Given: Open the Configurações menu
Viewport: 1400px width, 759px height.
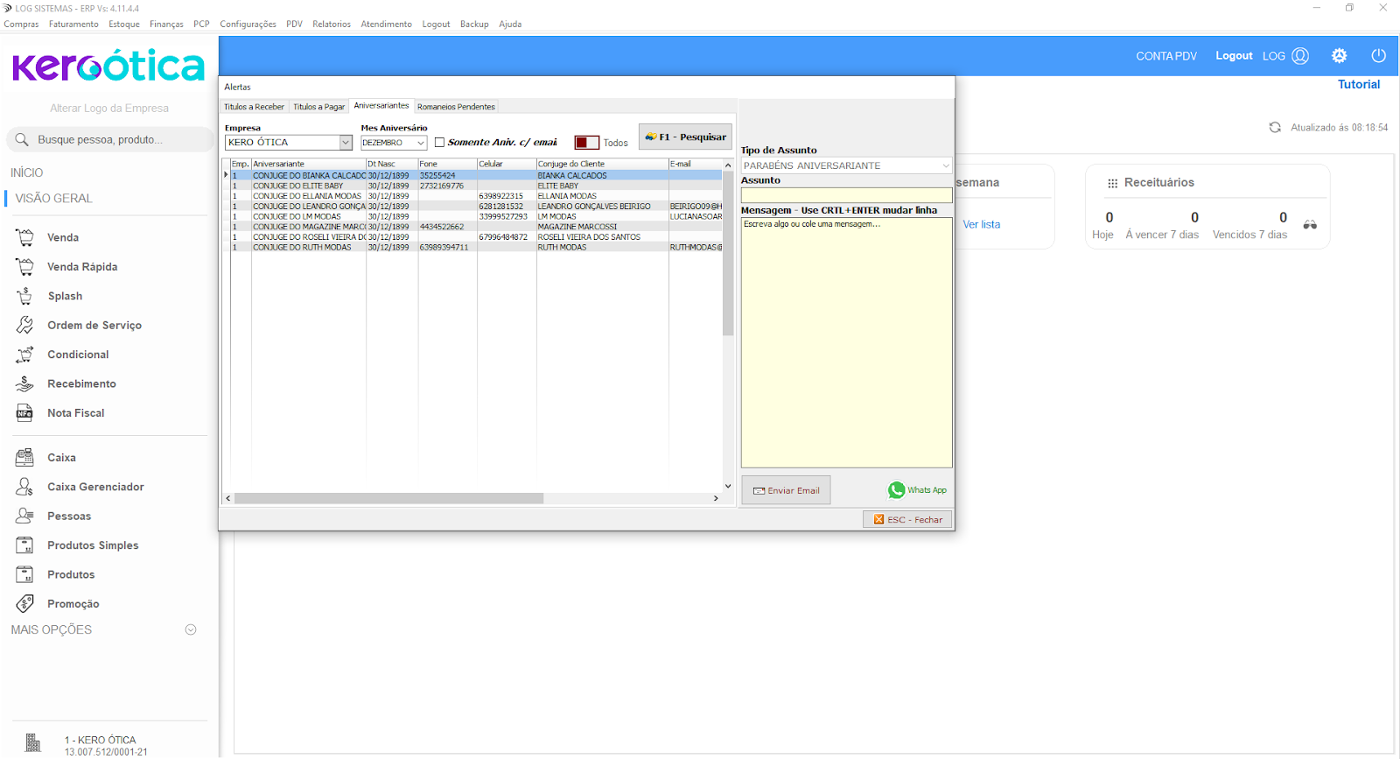Looking at the screenshot, I should (x=248, y=24).
